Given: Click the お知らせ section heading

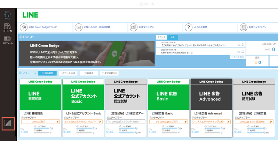Looking at the screenshot, I should 26,37.
